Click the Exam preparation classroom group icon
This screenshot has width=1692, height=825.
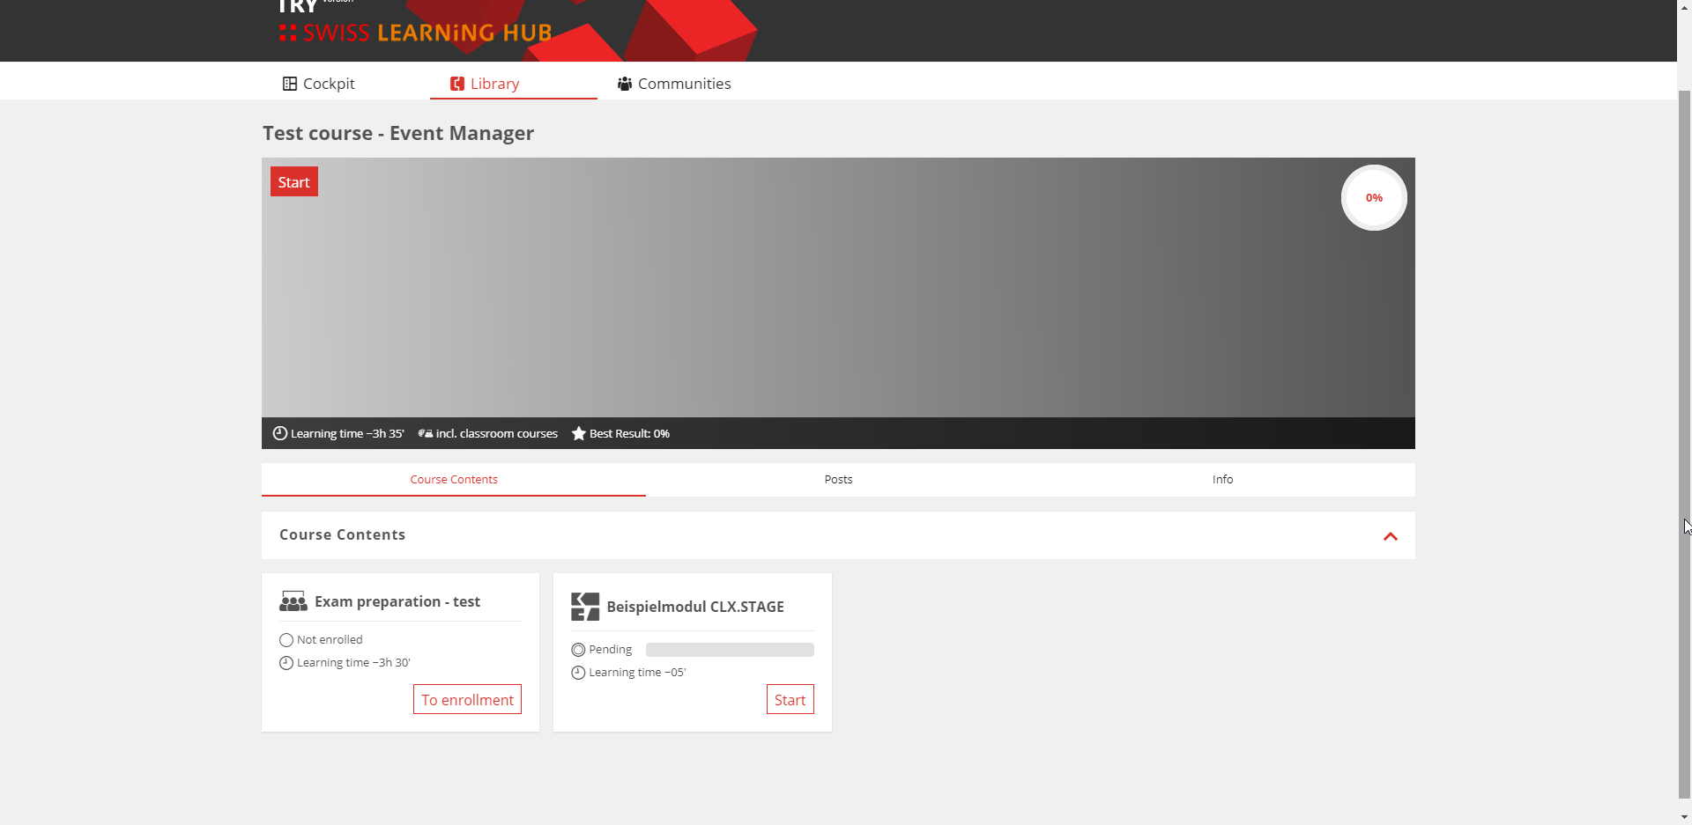[x=293, y=601]
